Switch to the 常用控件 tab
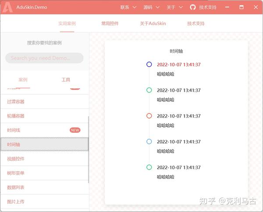Viewport: 263px width, 212px height. point(110,24)
